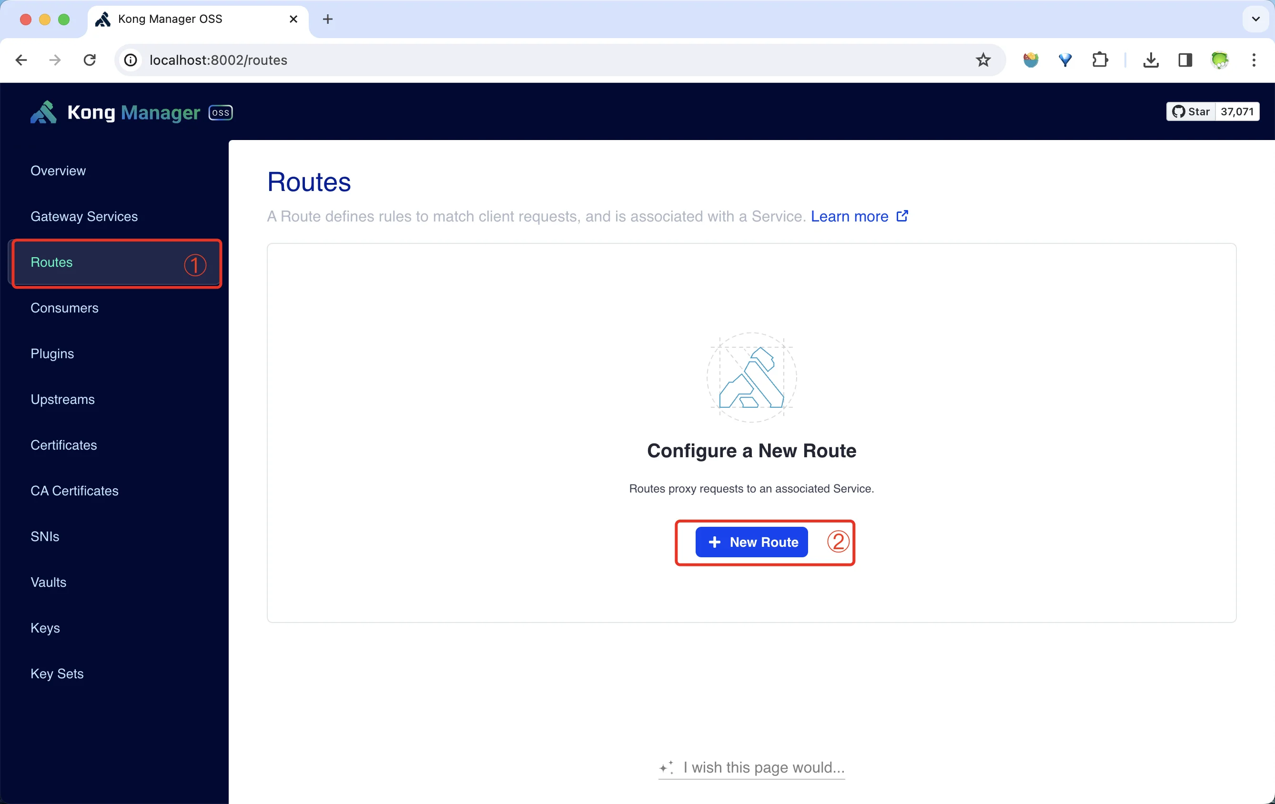Image resolution: width=1275 pixels, height=804 pixels.
Task: Select Plugins in the sidebar
Action: (52, 353)
